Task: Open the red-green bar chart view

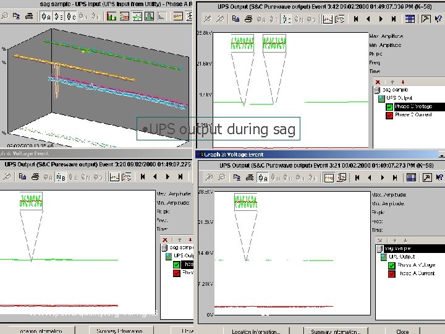Action: pos(111,16)
